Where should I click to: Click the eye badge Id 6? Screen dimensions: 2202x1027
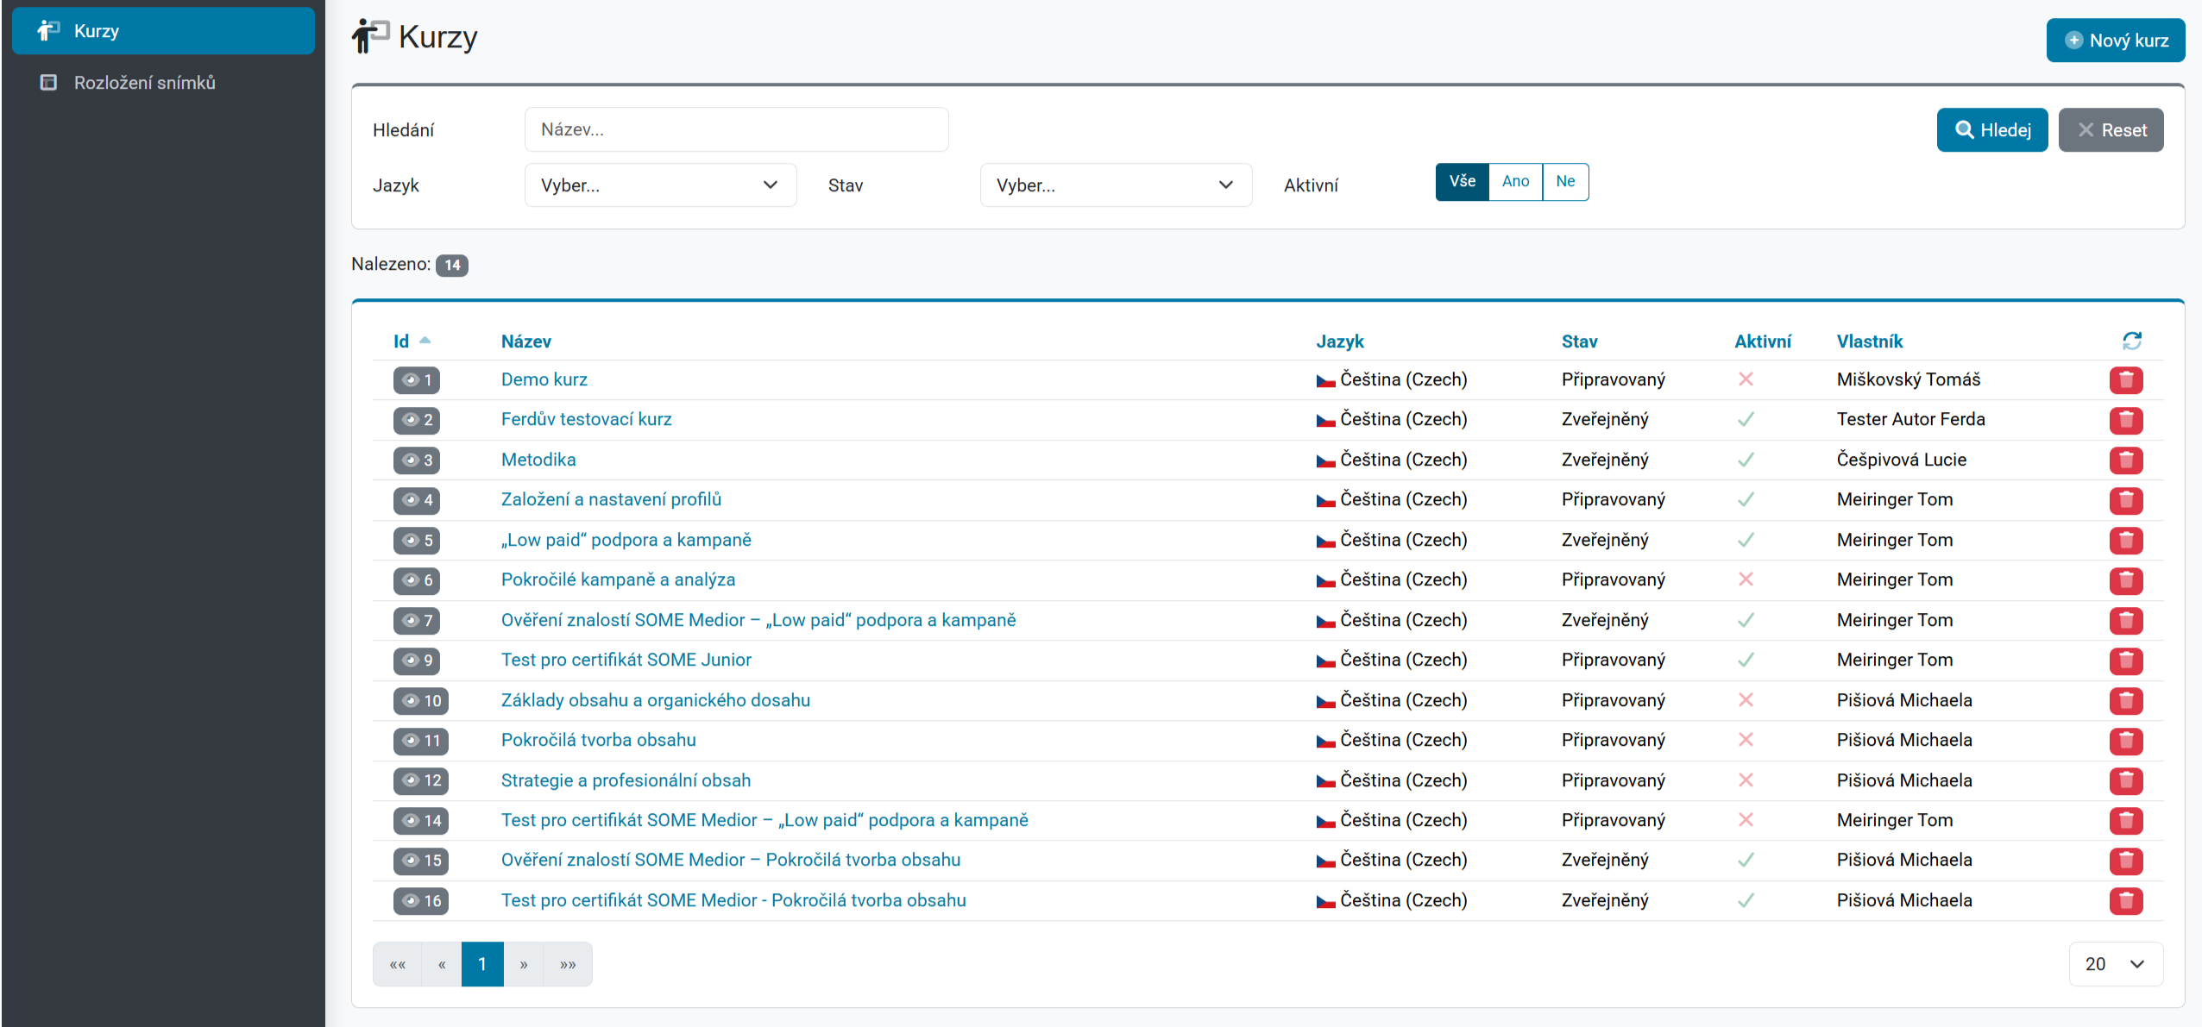[x=417, y=580]
